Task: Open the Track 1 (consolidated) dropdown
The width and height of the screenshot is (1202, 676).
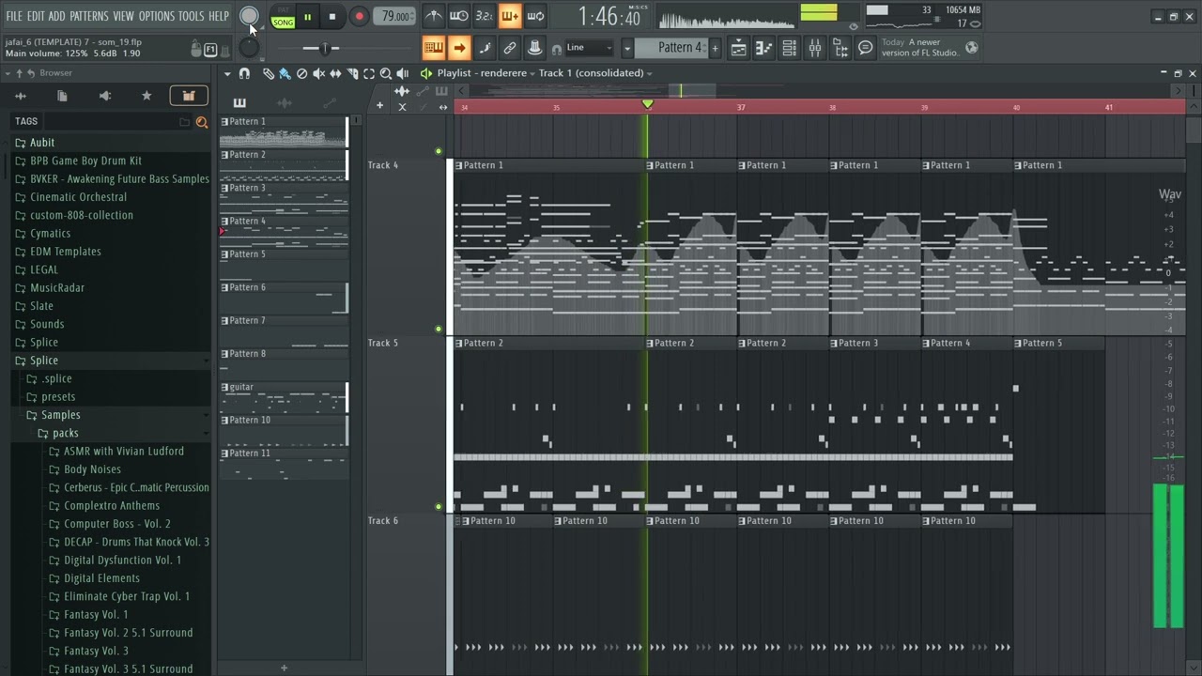Action: coord(595,73)
